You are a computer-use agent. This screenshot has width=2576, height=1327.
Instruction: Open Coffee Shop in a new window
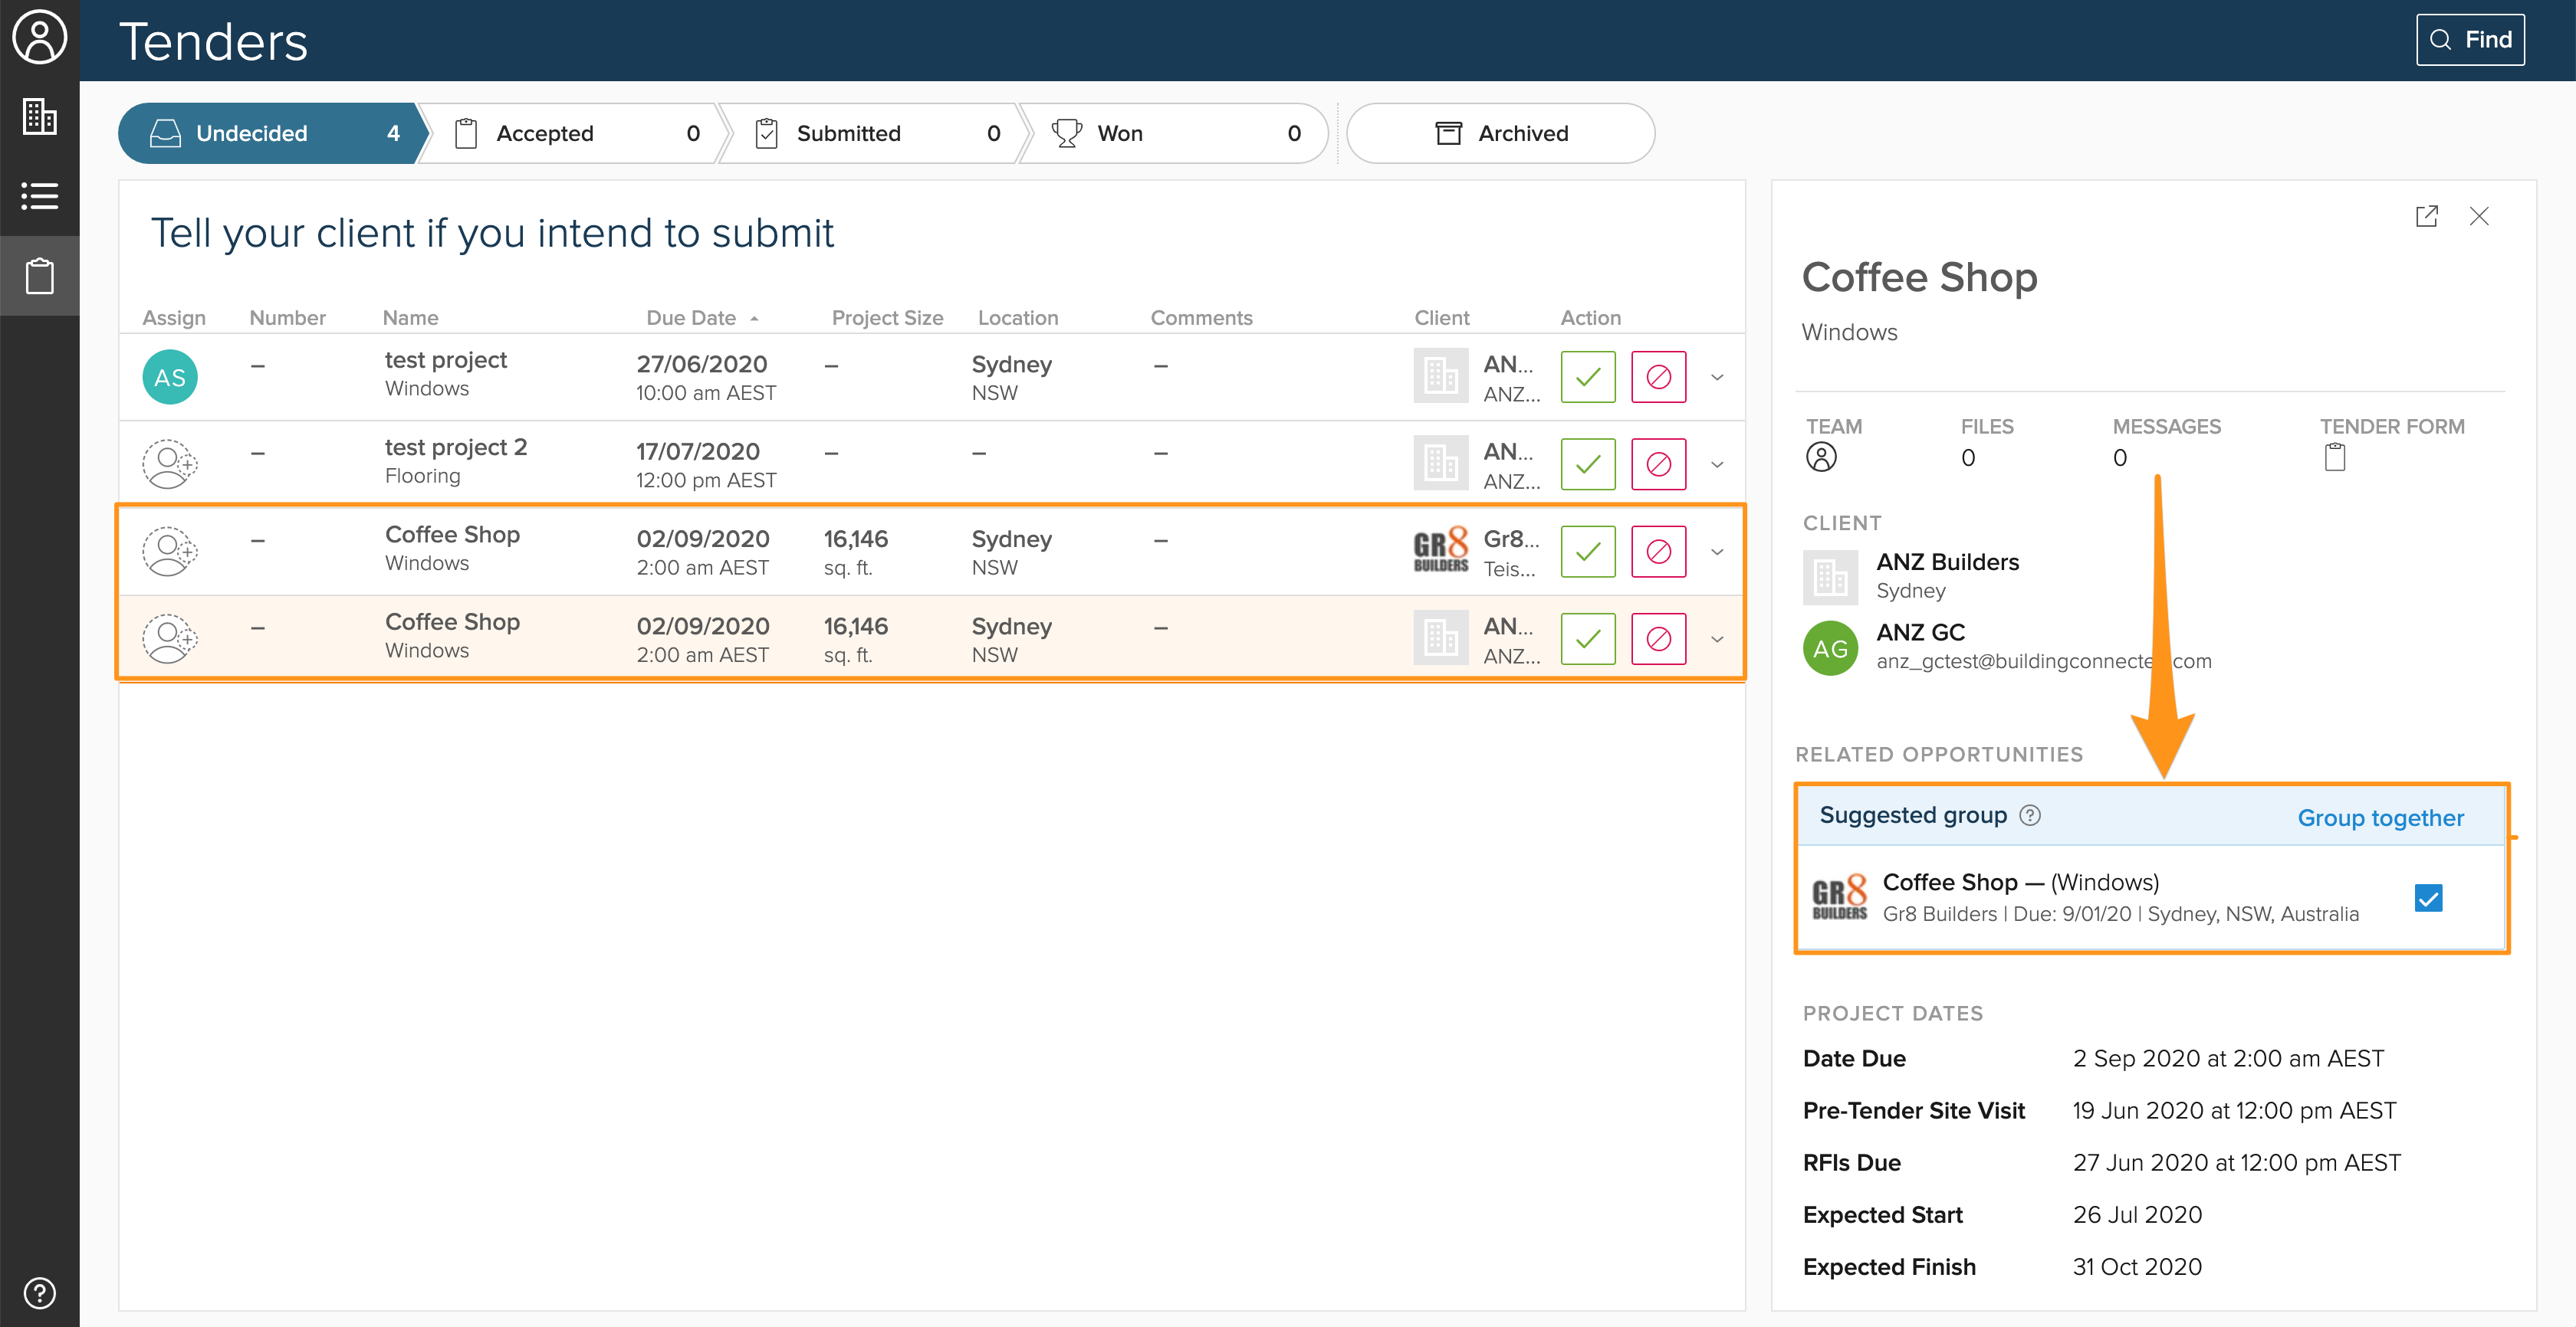pos(2426,216)
